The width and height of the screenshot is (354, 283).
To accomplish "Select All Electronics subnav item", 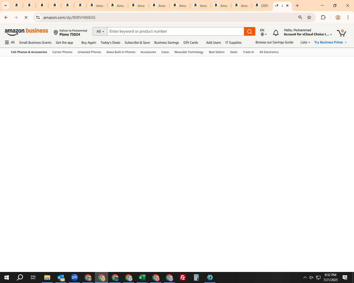I will [x=269, y=52].
